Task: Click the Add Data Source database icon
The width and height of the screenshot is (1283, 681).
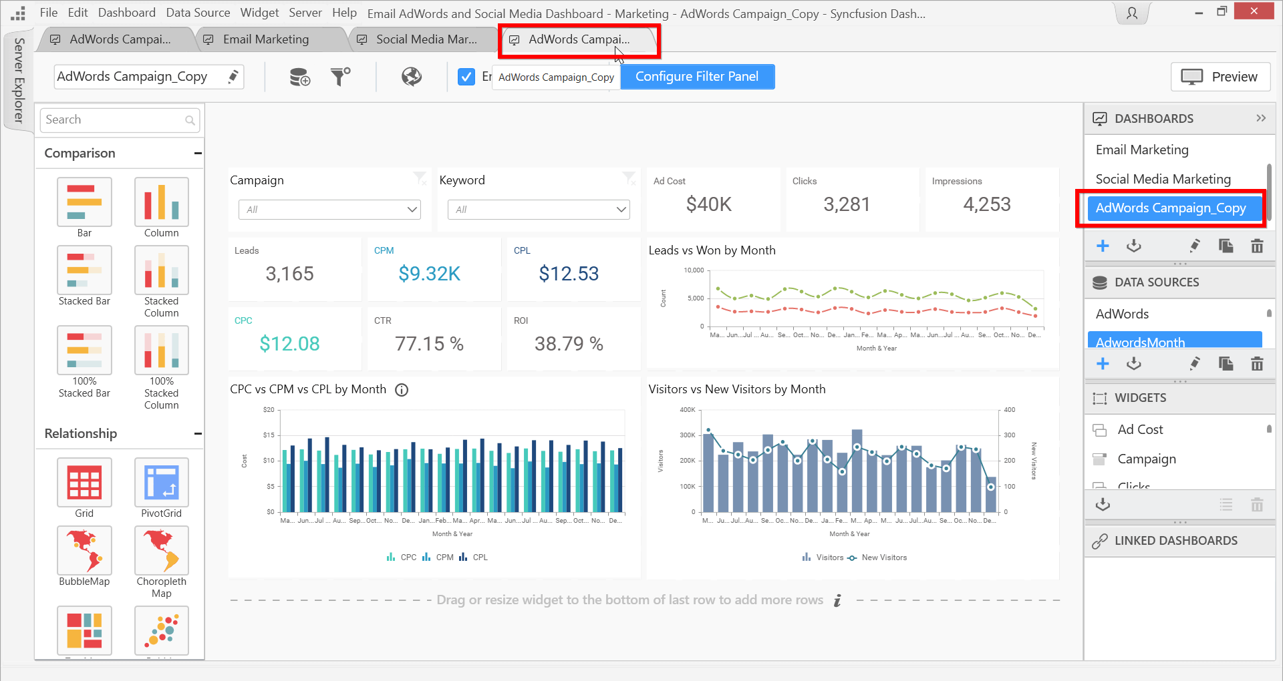Action: point(299,77)
